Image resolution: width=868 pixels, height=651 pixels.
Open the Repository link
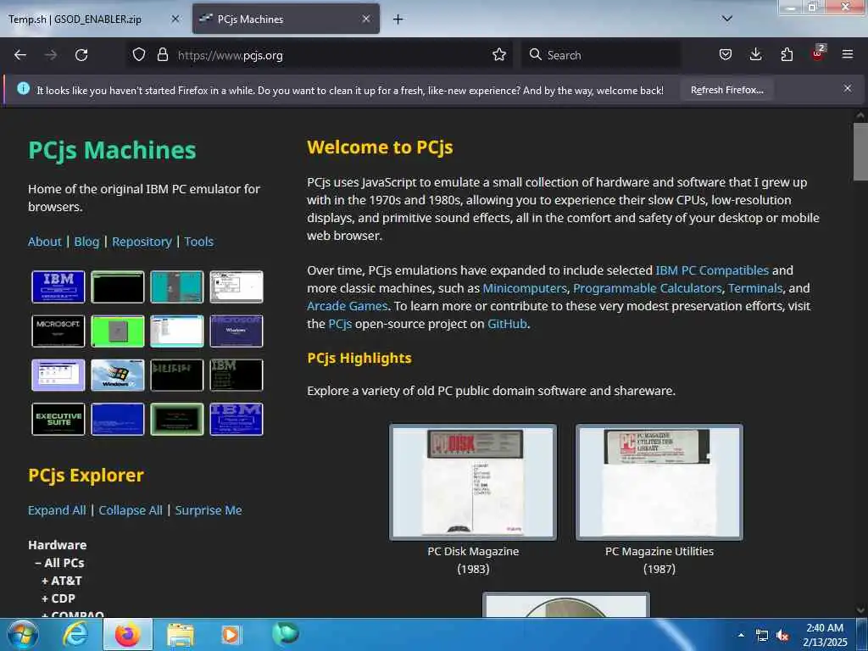142,242
